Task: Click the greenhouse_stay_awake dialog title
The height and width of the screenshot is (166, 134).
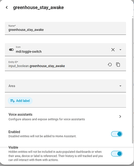Action: tap(38, 8)
